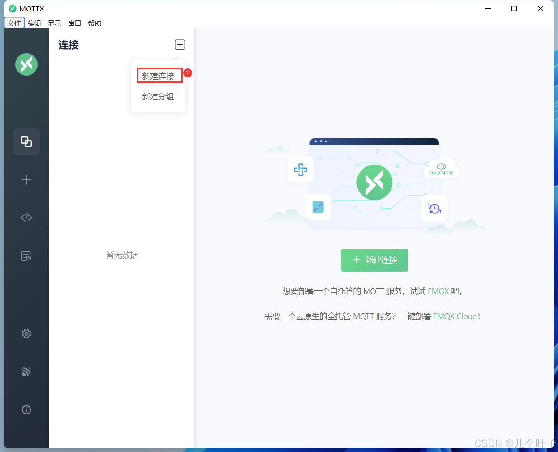Choose 新建分组 from the dropdown menu
The width and height of the screenshot is (558, 452).
click(158, 96)
